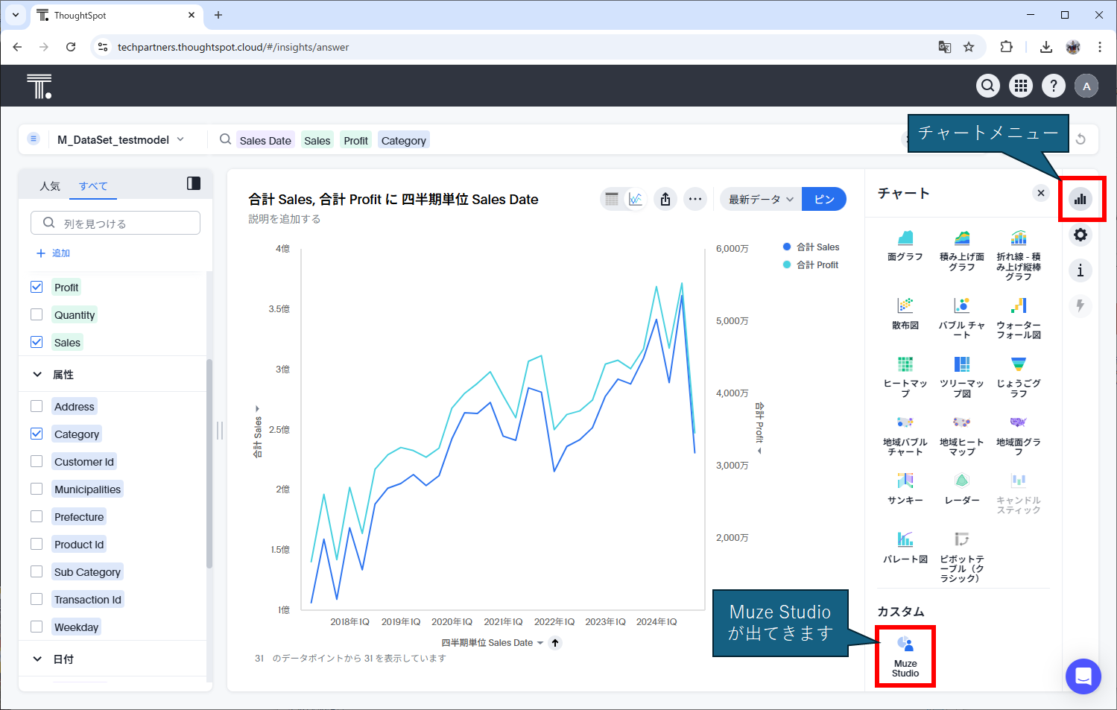Pick the ヒートマップ chart type

[905, 376]
